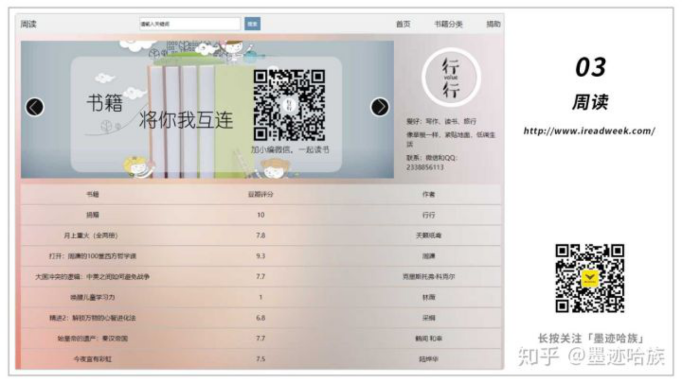Go to 首页 in the top navigation
The height and width of the screenshot is (383, 682).
pyautogui.click(x=403, y=24)
